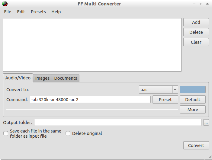Switch to the Audio/Video tab

point(18,78)
